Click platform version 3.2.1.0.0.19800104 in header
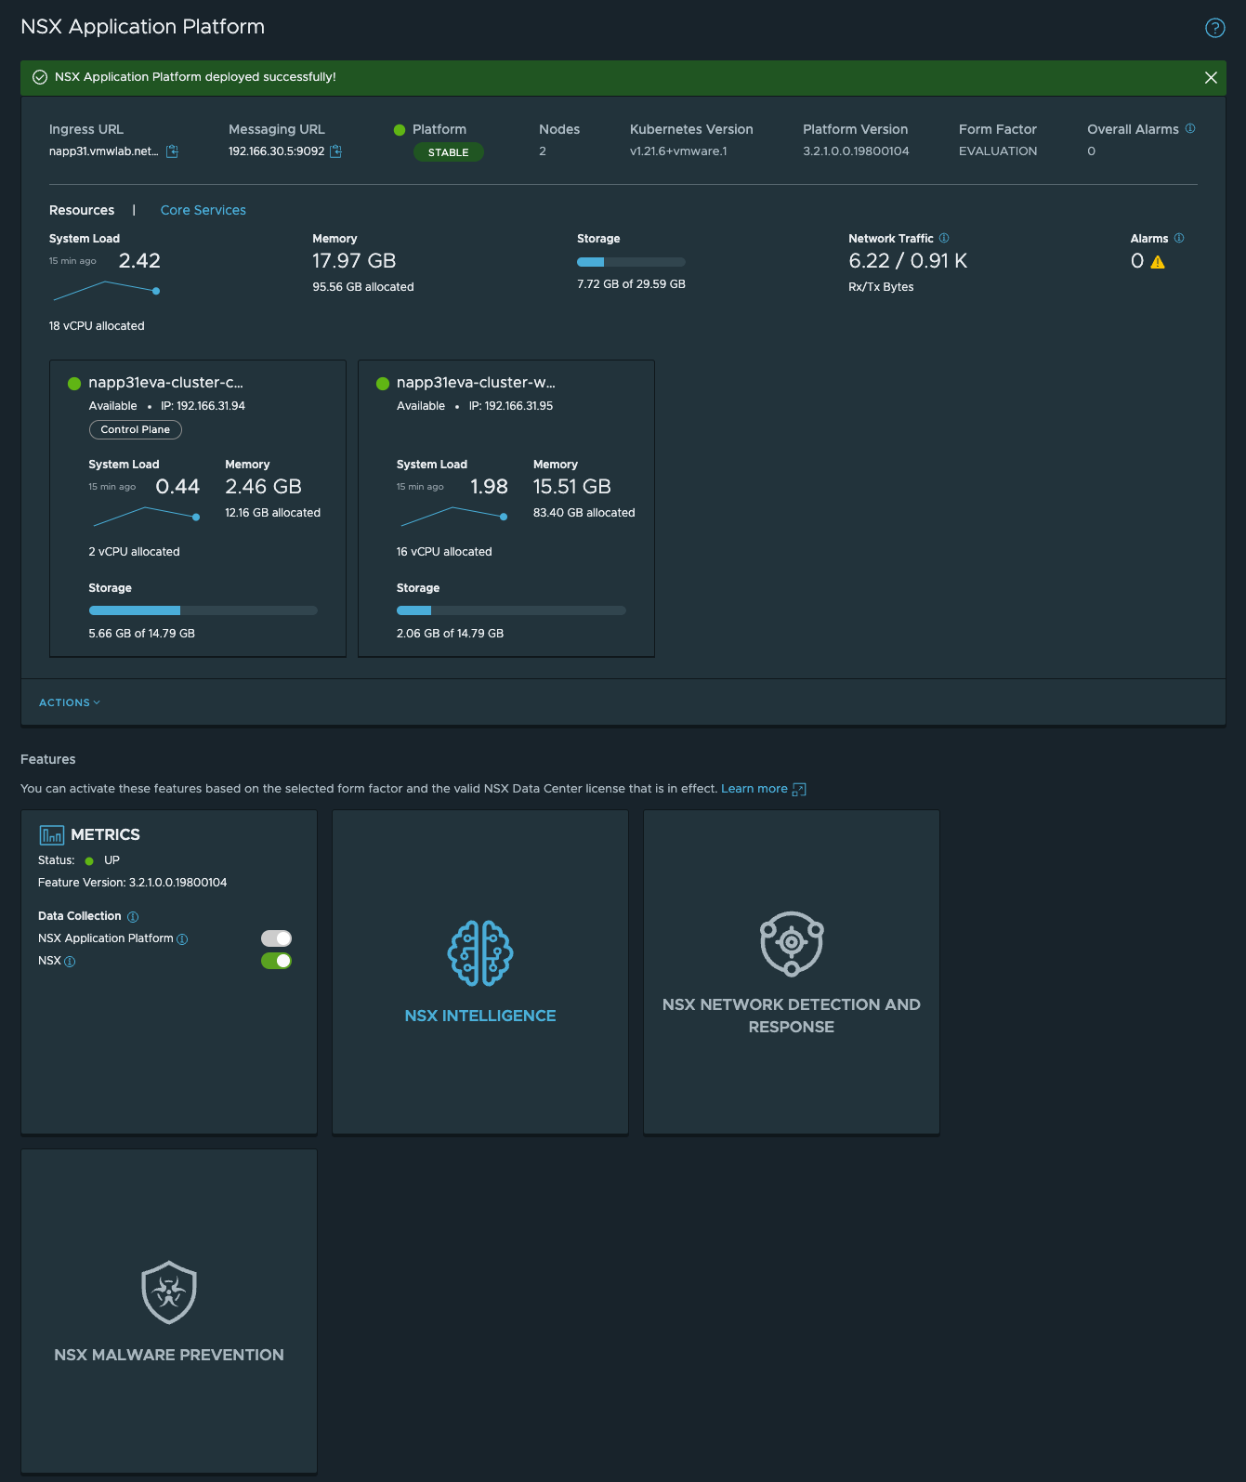Image resolution: width=1246 pixels, height=1482 pixels. click(x=856, y=151)
